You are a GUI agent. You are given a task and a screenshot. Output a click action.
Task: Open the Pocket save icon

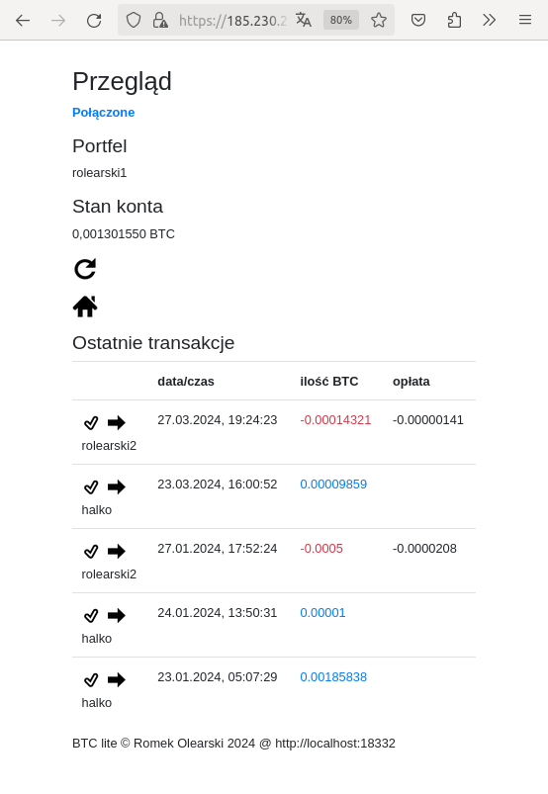click(x=417, y=20)
